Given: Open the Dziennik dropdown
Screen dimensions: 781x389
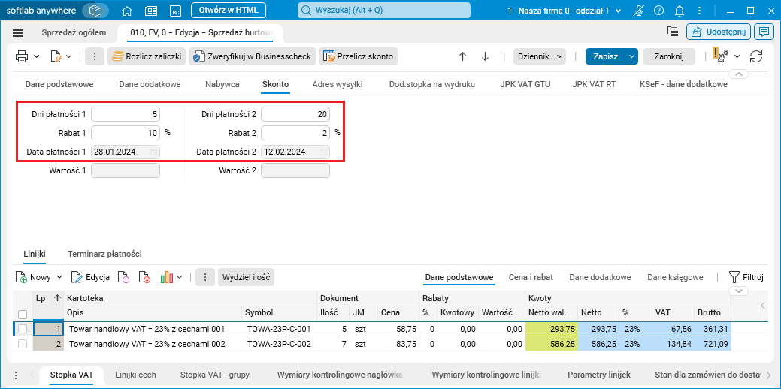Looking at the screenshot, I should click(540, 57).
